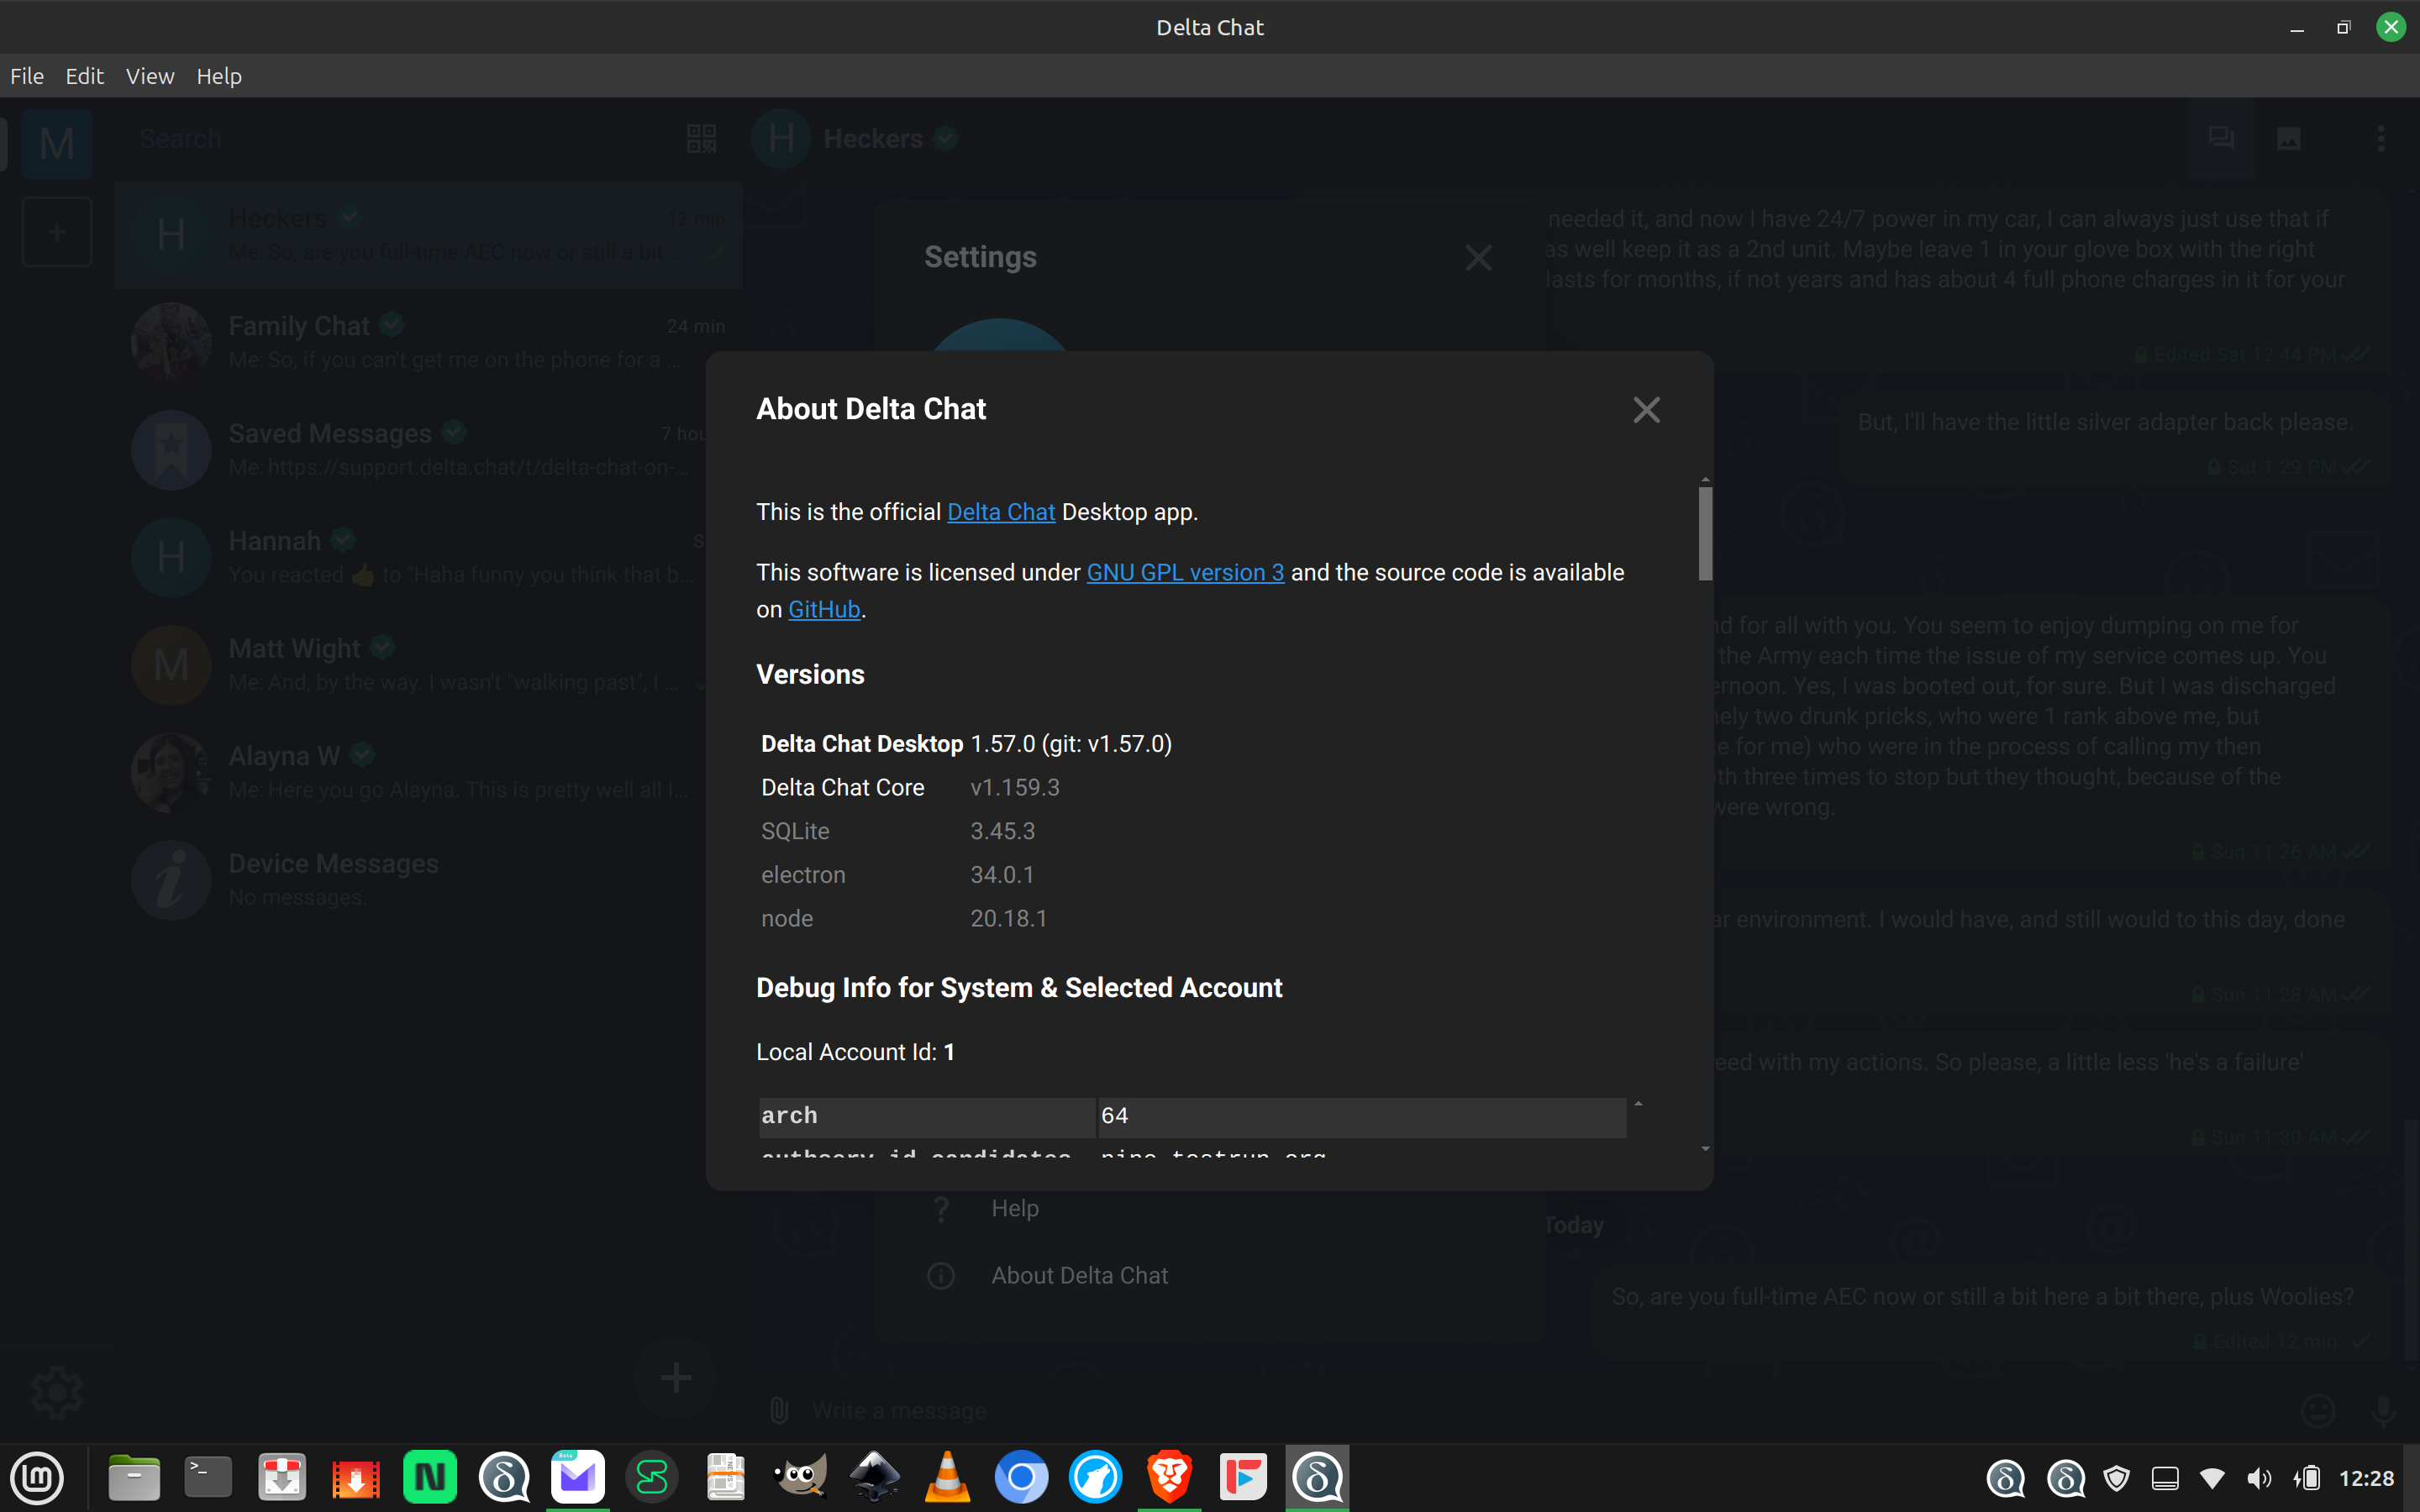Image resolution: width=2420 pixels, height=1512 pixels.
Task: Open the volume control in system tray
Action: coord(2258,1478)
